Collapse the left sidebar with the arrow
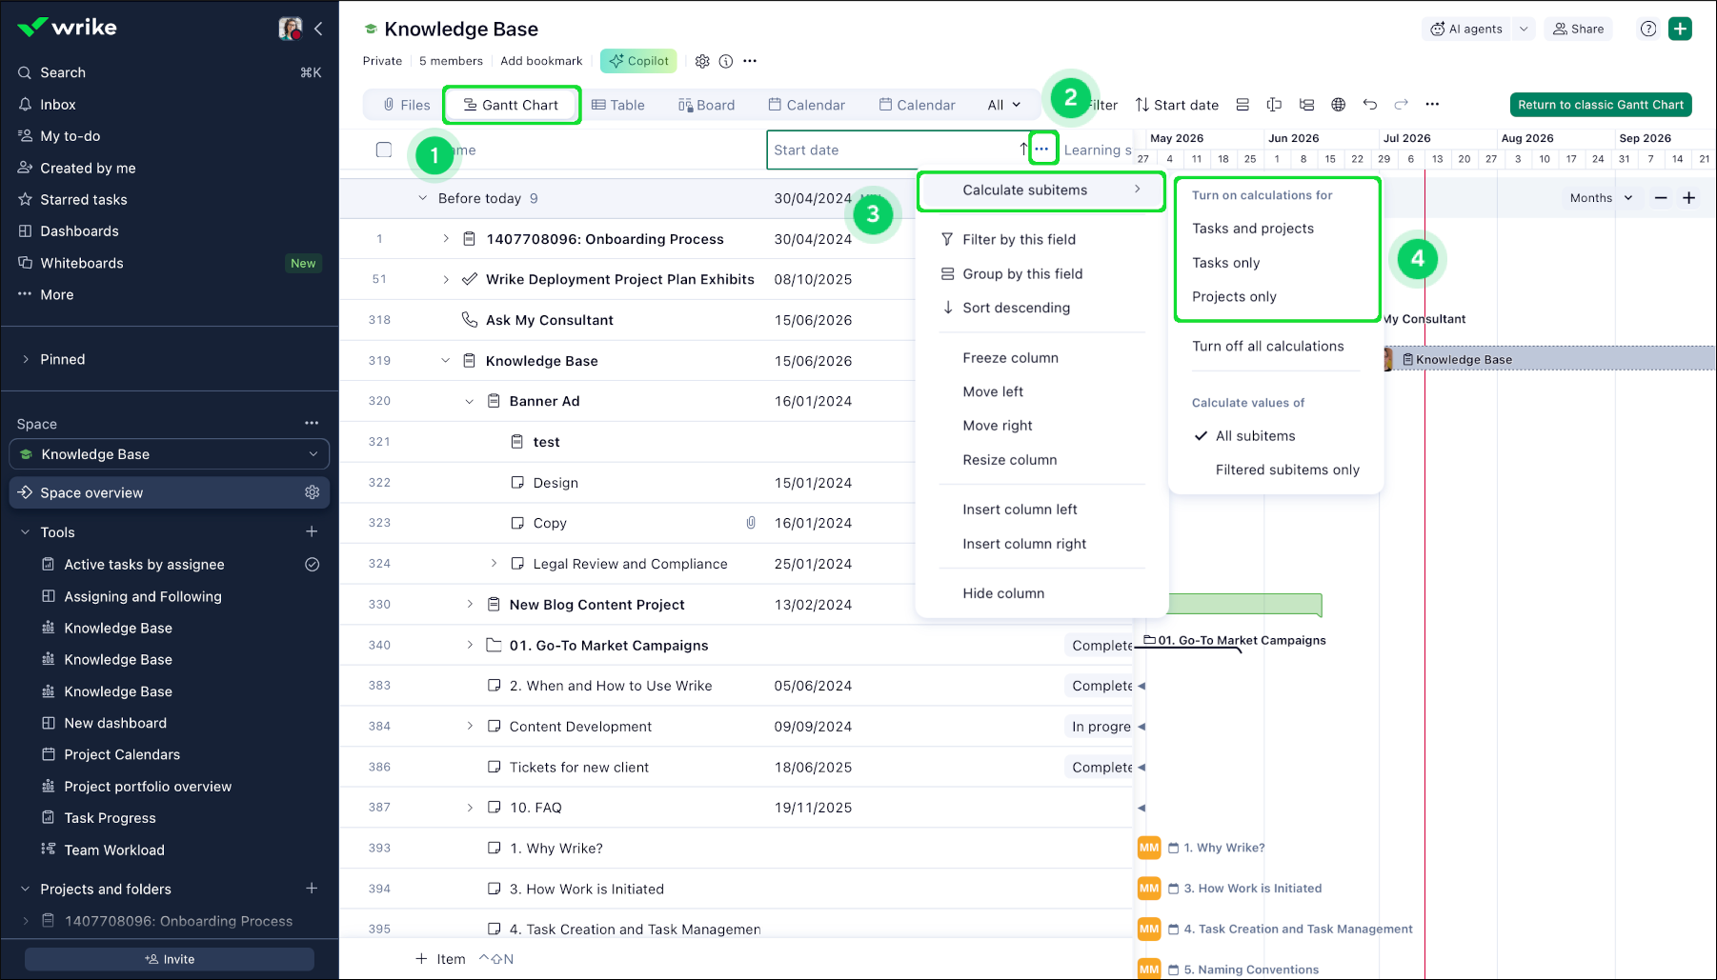Image resolution: width=1717 pixels, height=980 pixels. point(318,29)
